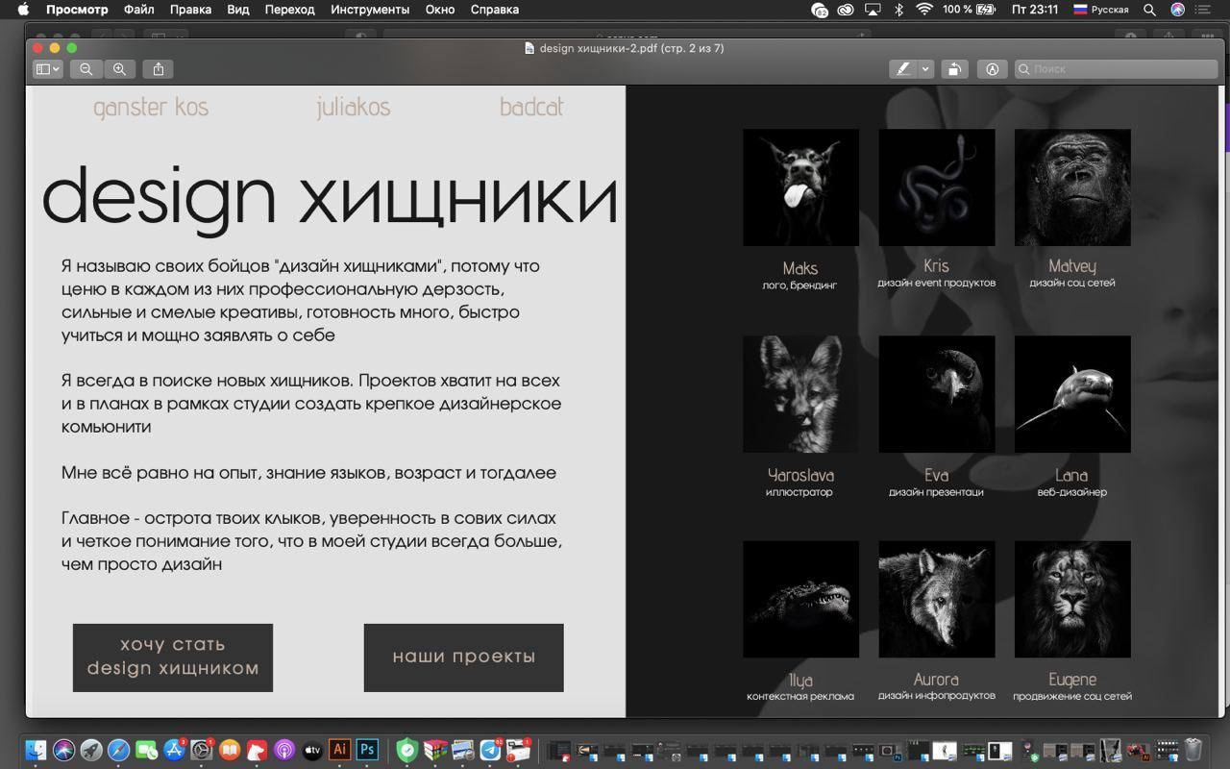Click the wolf photo above Aurora
The image size is (1230, 769).
point(937,600)
